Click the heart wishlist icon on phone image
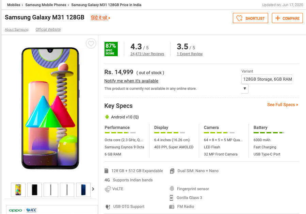306x214 pixels. [91, 44]
